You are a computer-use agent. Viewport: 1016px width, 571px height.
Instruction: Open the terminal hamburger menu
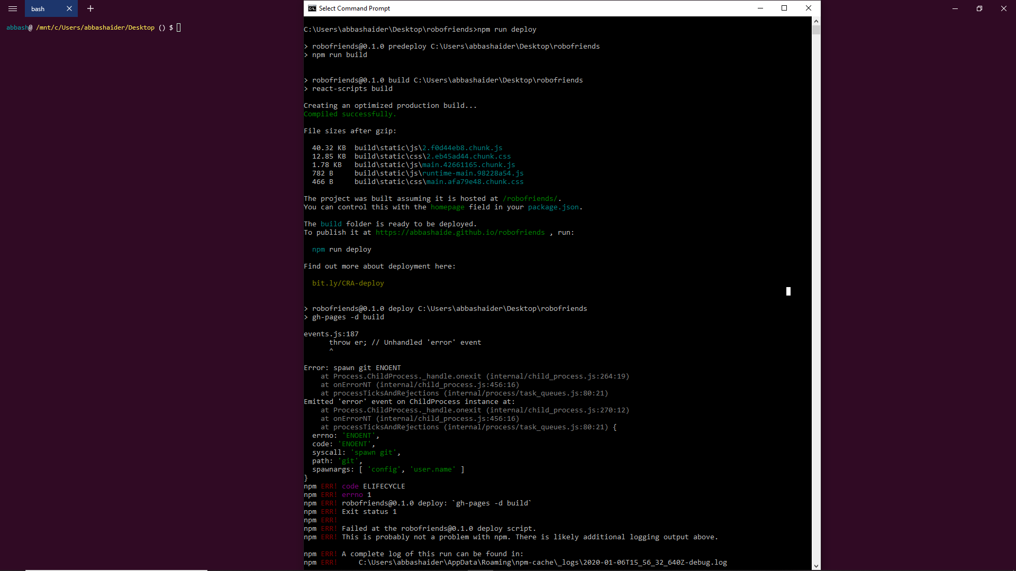coord(13,8)
